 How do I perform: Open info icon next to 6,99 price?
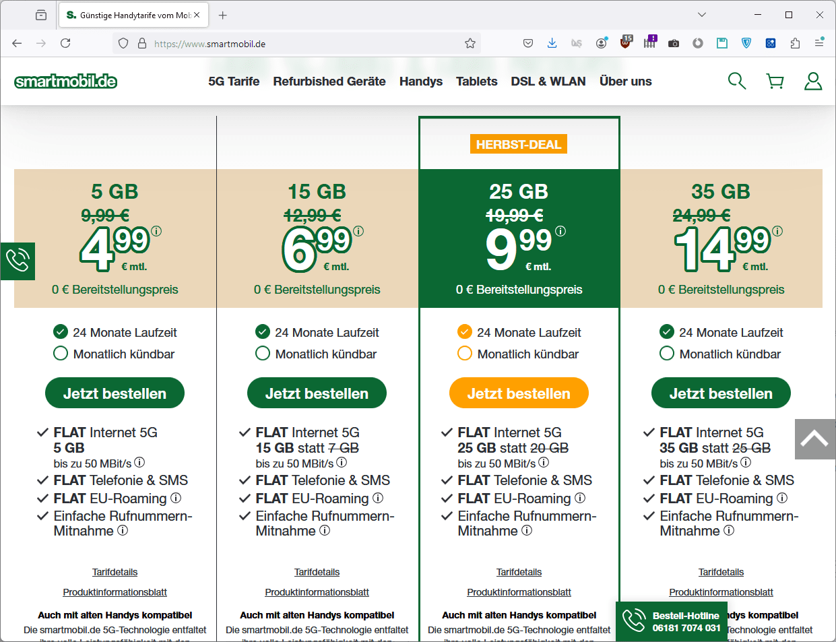pos(358,231)
